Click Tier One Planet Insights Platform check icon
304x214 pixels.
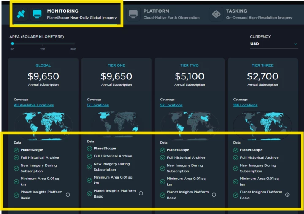tap(90, 194)
